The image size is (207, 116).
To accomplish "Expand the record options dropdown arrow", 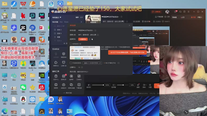I will tap(146, 85).
